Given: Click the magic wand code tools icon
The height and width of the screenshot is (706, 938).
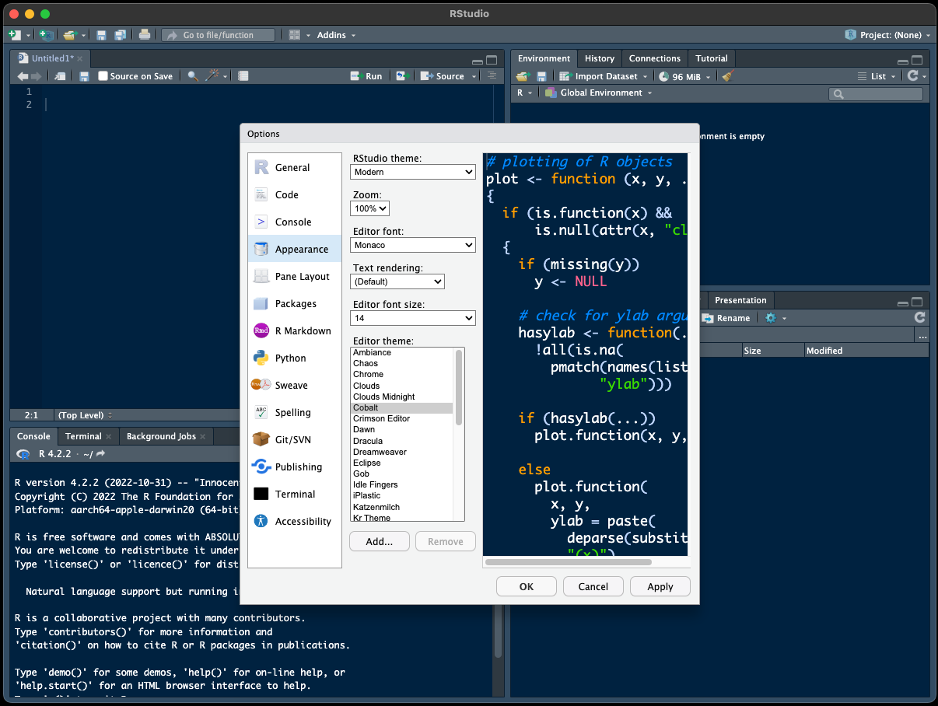Looking at the screenshot, I should [x=212, y=76].
